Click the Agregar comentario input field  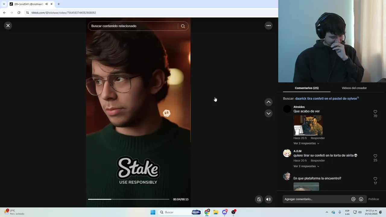(317, 199)
